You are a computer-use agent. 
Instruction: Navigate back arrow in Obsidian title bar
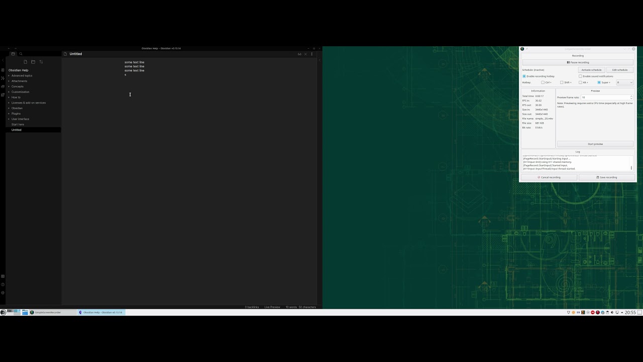click(10, 48)
